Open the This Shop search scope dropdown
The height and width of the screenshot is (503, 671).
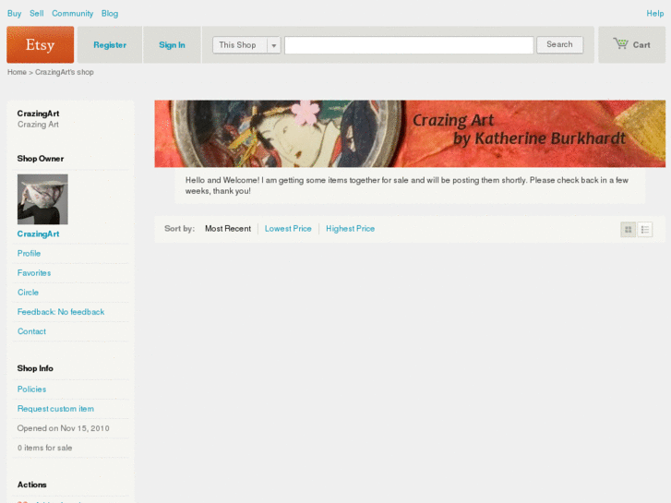246,45
